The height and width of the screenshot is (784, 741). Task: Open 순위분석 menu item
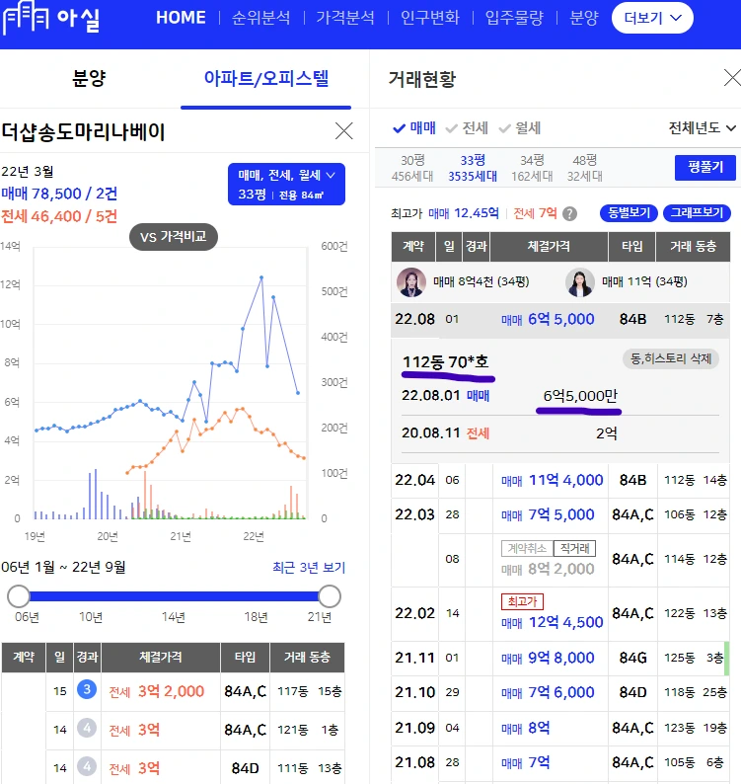click(260, 18)
